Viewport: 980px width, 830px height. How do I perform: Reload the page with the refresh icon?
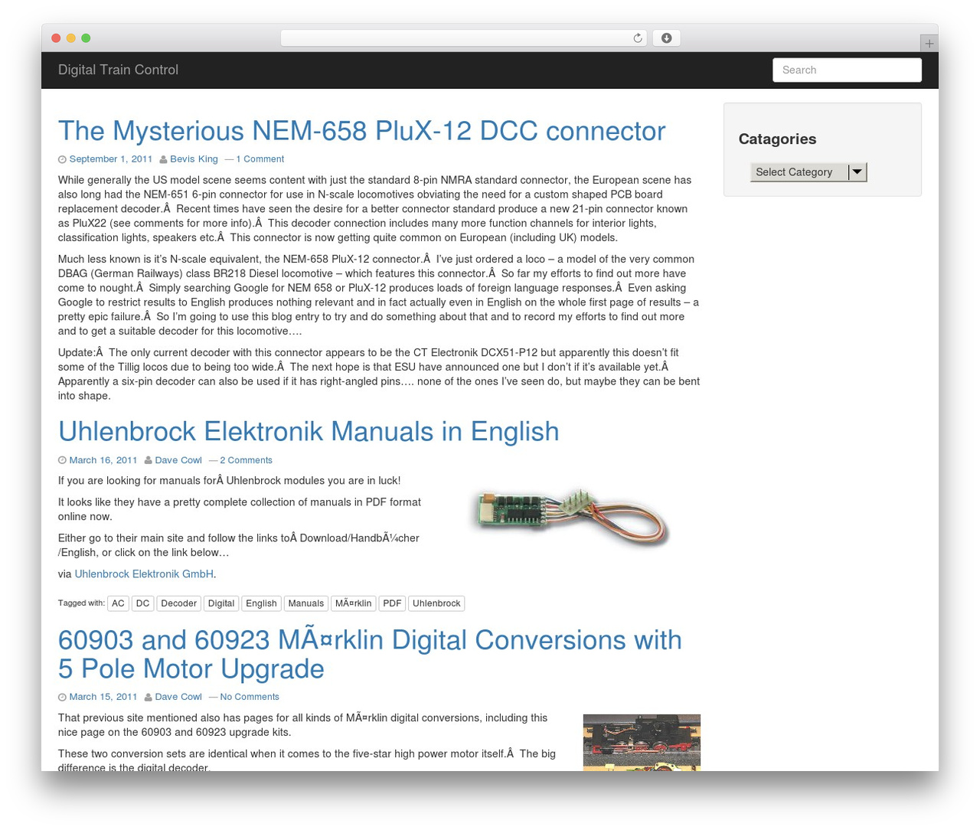(637, 38)
